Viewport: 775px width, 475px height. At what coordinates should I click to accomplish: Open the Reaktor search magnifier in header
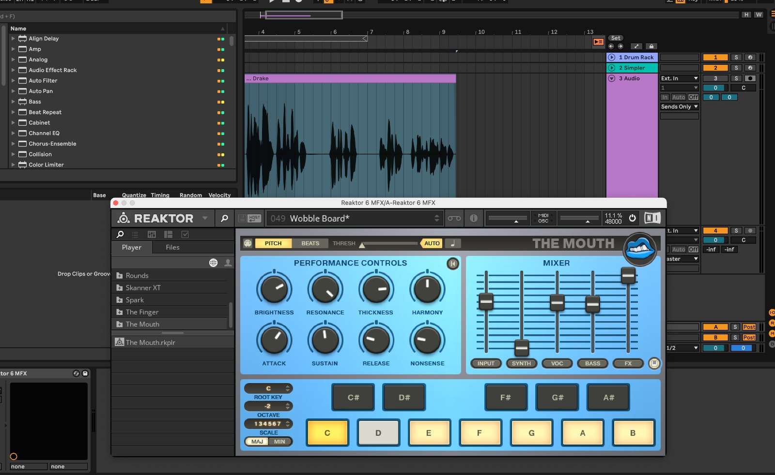(x=224, y=219)
